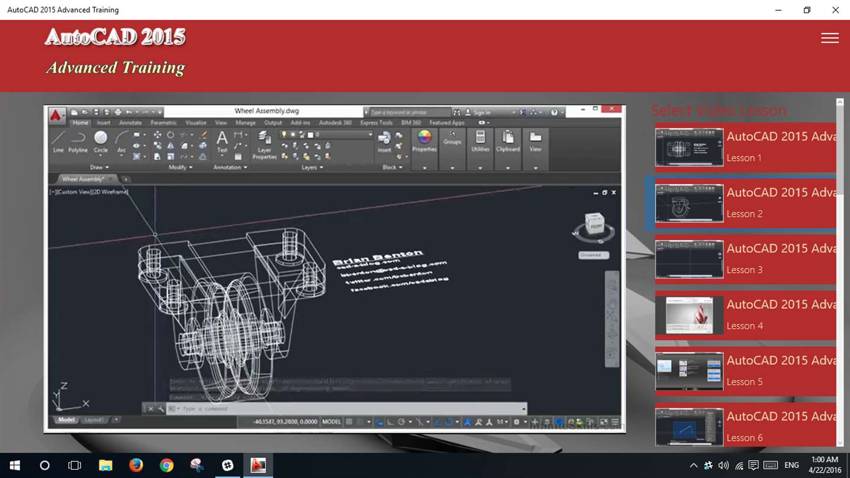The width and height of the screenshot is (850, 478).
Task: Switch to the Insert ribbon tab
Action: (x=103, y=123)
